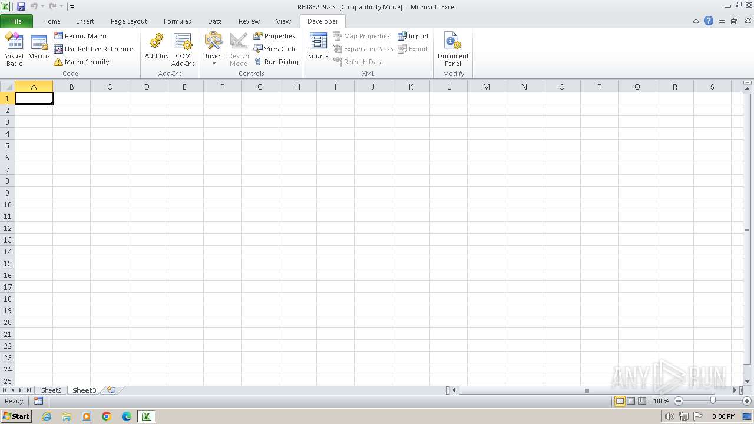754x424 pixels.
Task: Click Map Properties
Action: click(361, 36)
